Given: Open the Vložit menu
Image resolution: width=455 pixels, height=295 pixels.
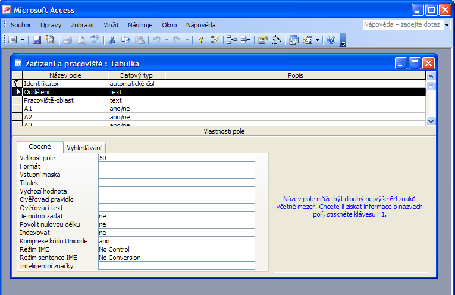Looking at the screenshot, I should (x=111, y=25).
